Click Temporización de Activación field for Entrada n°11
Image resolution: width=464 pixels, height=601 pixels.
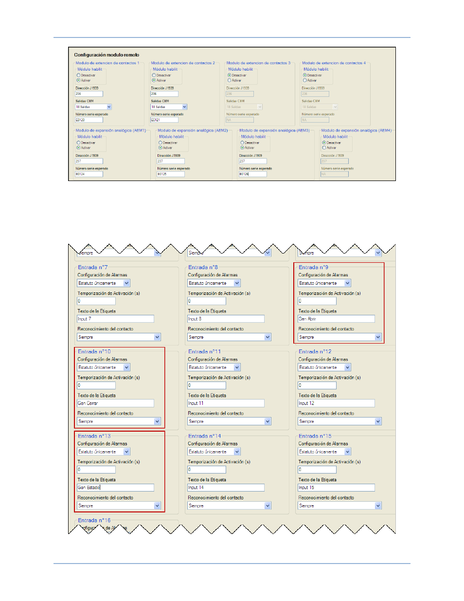tap(207, 385)
